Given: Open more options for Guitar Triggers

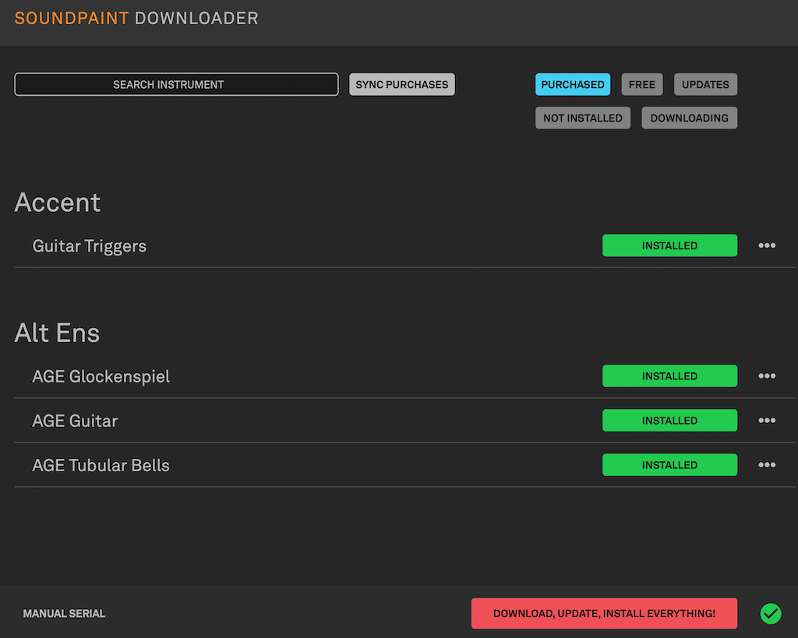Looking at the screenshot, I should 767,245.
